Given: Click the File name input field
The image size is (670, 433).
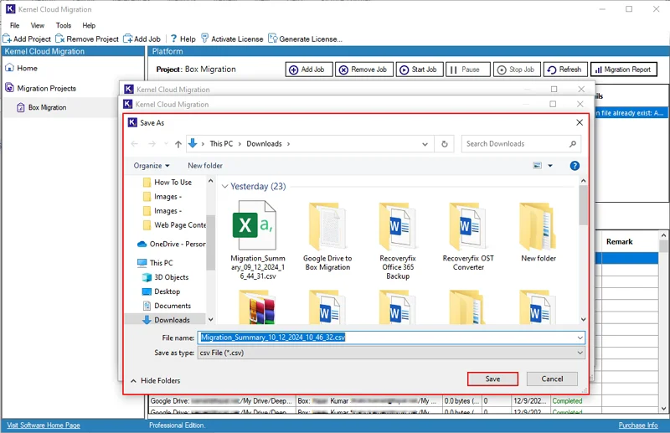Looking at the screenshot, I should pyautogui.click(x=387, y=338).
